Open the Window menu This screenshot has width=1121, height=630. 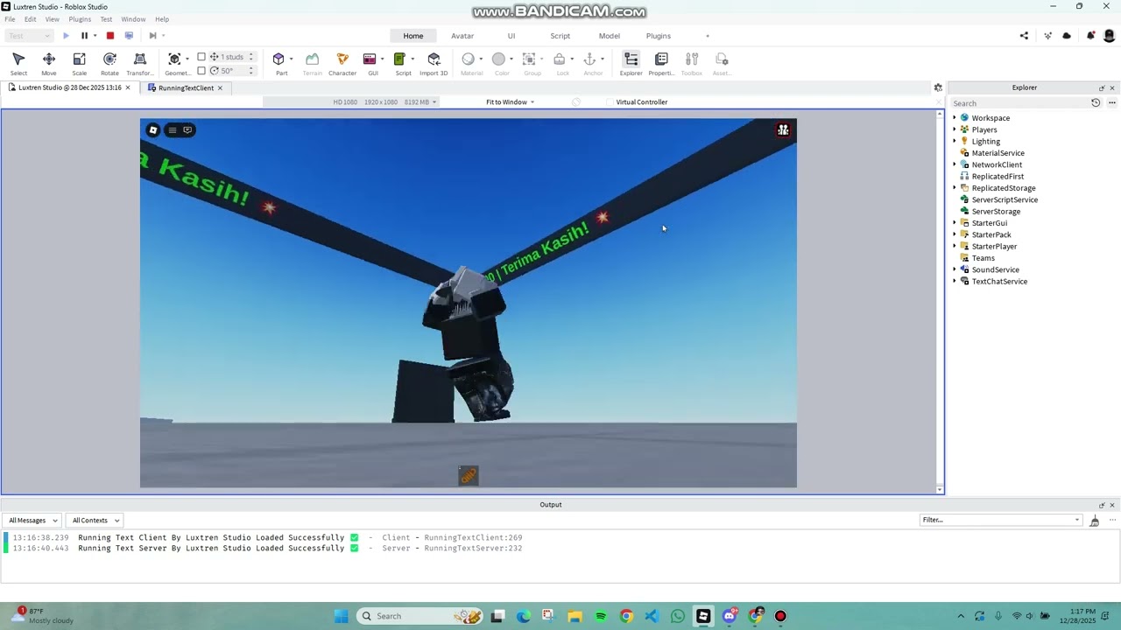click(133, 19)
